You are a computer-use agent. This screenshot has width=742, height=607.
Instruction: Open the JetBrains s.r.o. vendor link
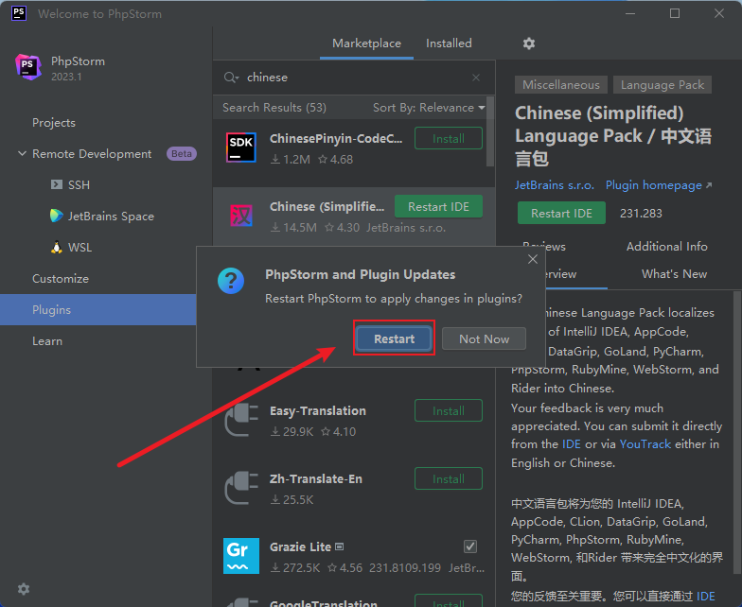pos(555,185)
